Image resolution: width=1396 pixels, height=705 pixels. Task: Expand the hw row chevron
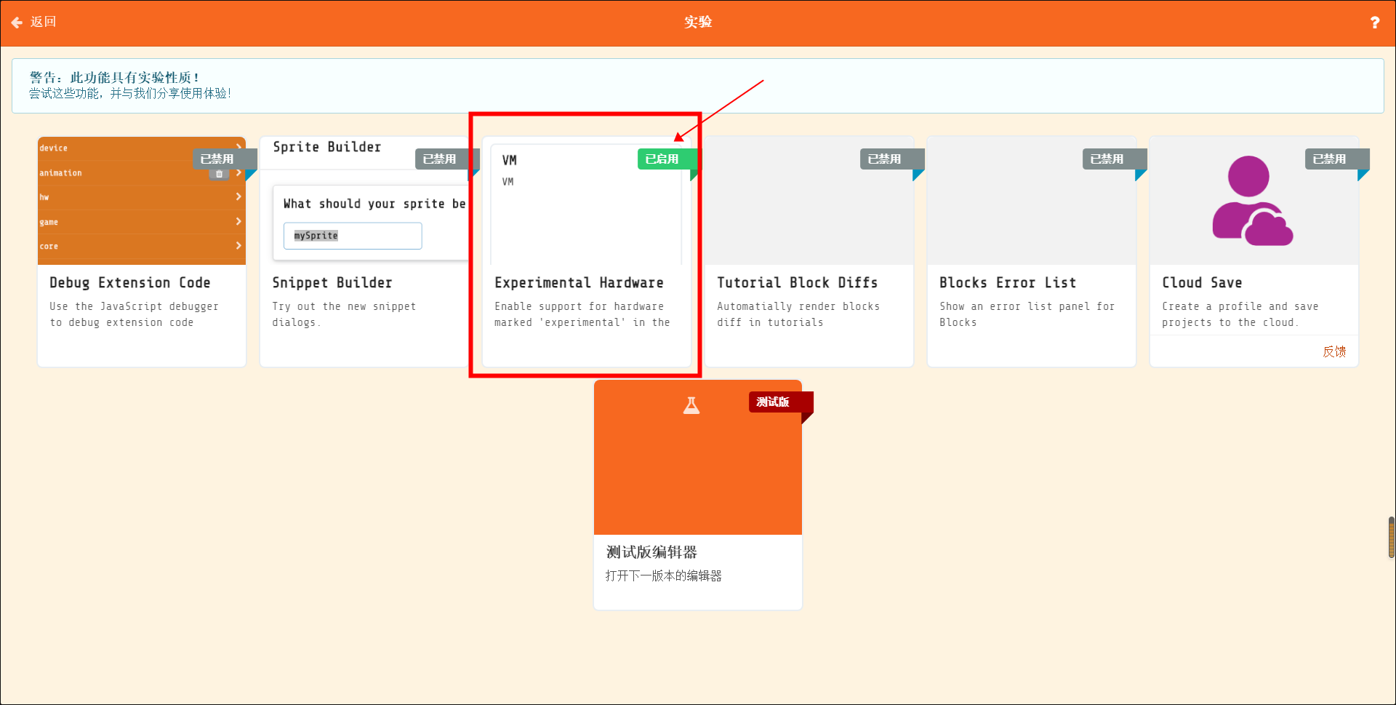point(238,196)
